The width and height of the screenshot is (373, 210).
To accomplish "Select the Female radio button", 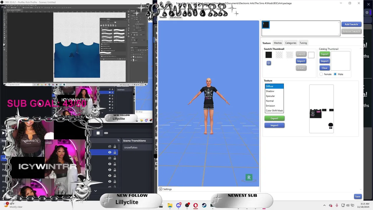I will click(x=321, y=74).
